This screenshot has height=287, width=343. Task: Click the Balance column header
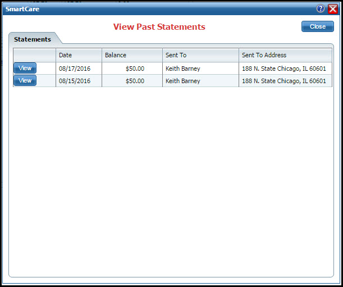pos(116,55)
